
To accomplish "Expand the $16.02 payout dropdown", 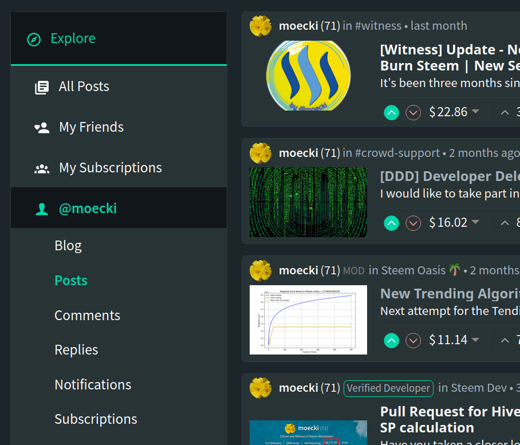I will pos(475,222).
